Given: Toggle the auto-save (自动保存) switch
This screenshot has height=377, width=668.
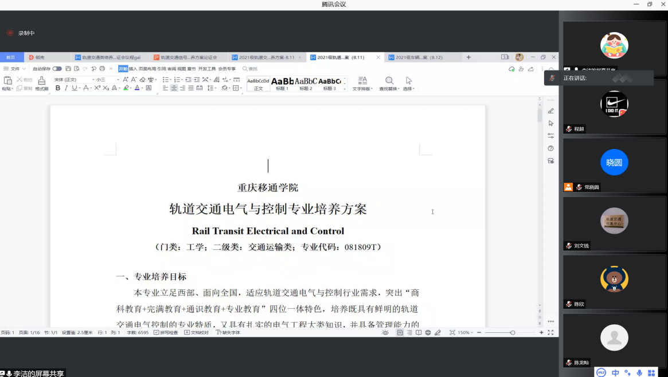Looking at the screenshot, I should click(57, 69).
